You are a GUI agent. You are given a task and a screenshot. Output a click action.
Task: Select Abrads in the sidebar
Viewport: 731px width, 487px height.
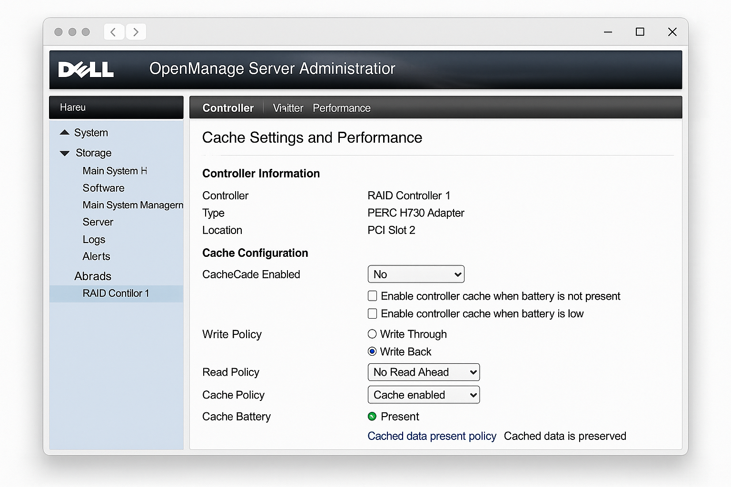(x=93, y=276)
